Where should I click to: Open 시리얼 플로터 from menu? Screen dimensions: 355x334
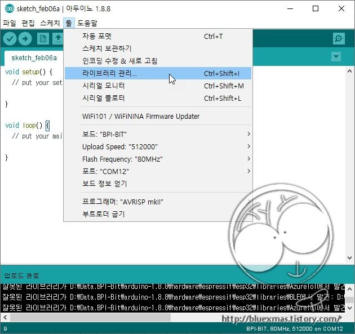(158, 98)
